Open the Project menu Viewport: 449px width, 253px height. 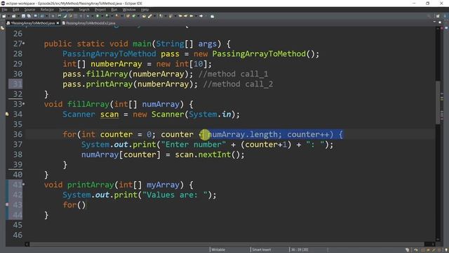100,10
